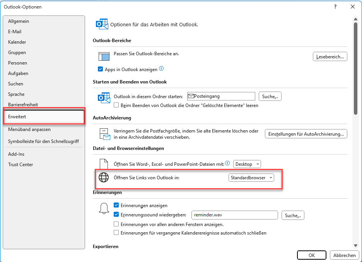Click the document icon under Datei- und Browsereinstellungen

[x=104, y=164]
